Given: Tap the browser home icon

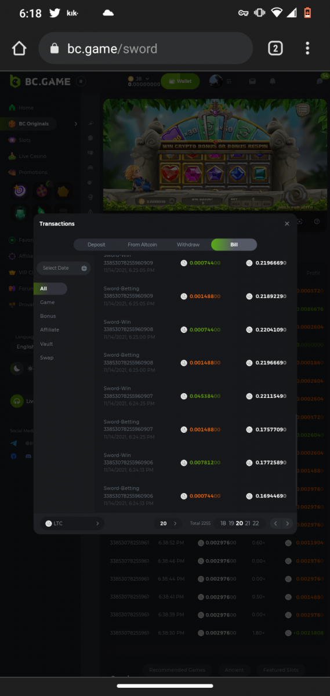Looking at the screenshot, I should point(19,49).
